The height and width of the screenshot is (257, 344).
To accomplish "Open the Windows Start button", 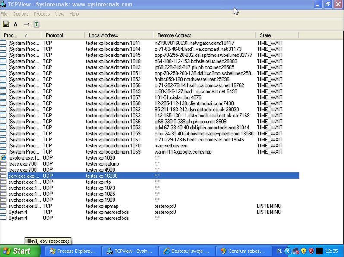I will [20, 251].
